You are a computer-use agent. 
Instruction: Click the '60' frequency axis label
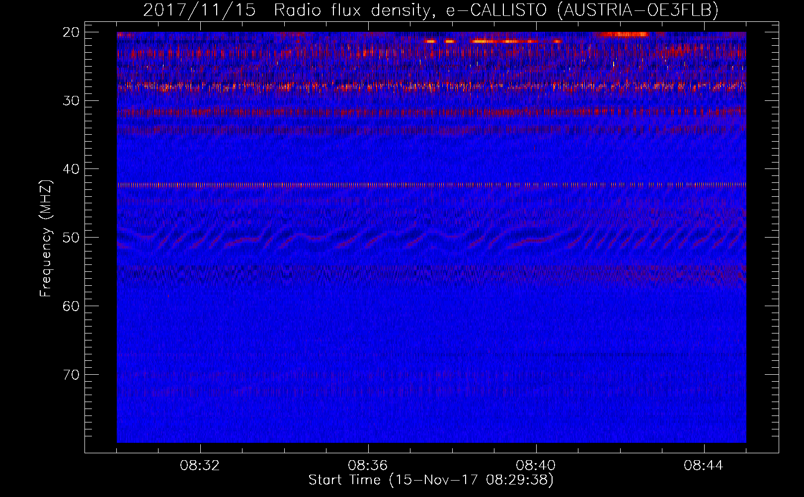click(x=72, y=306)
